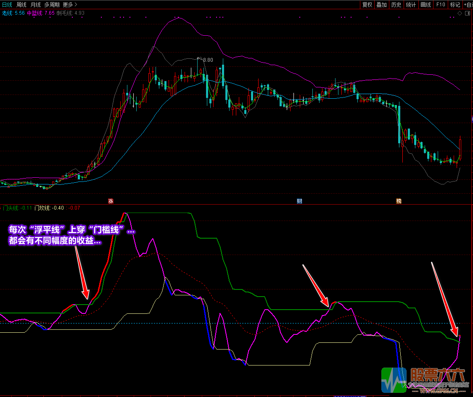This screenshot has width=473, height=397.
Task: Open the 多周期 multi-period view
Action: [52, 5]
